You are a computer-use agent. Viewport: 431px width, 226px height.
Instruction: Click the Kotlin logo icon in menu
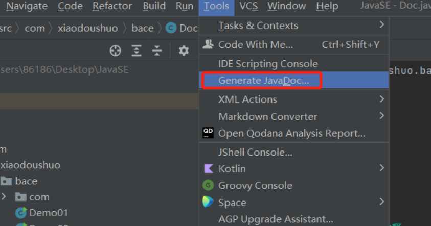pos(208,168)
